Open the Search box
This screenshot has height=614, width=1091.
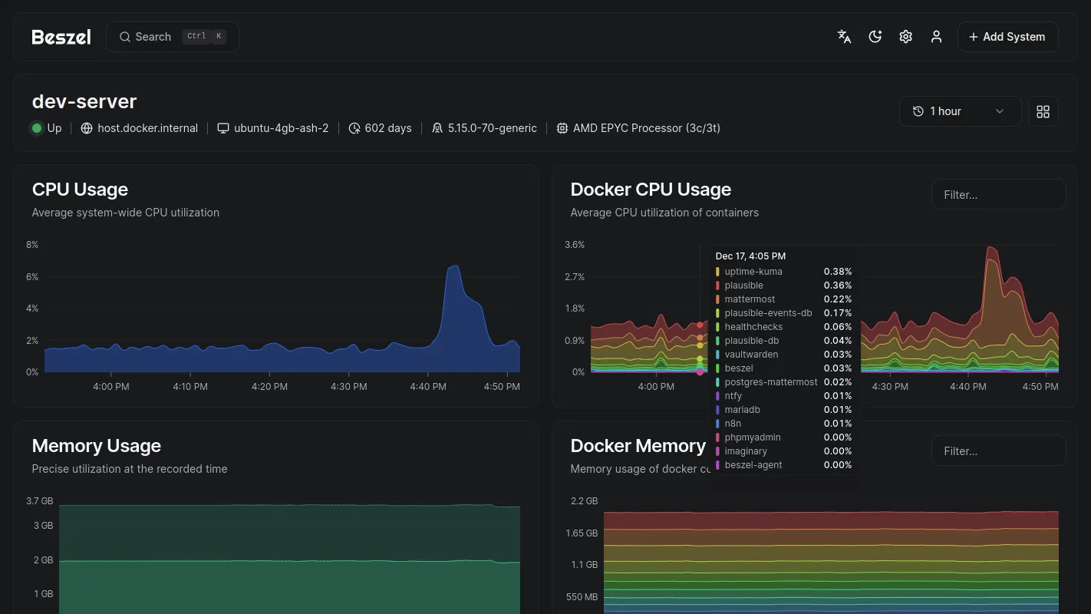coord(173,37)
